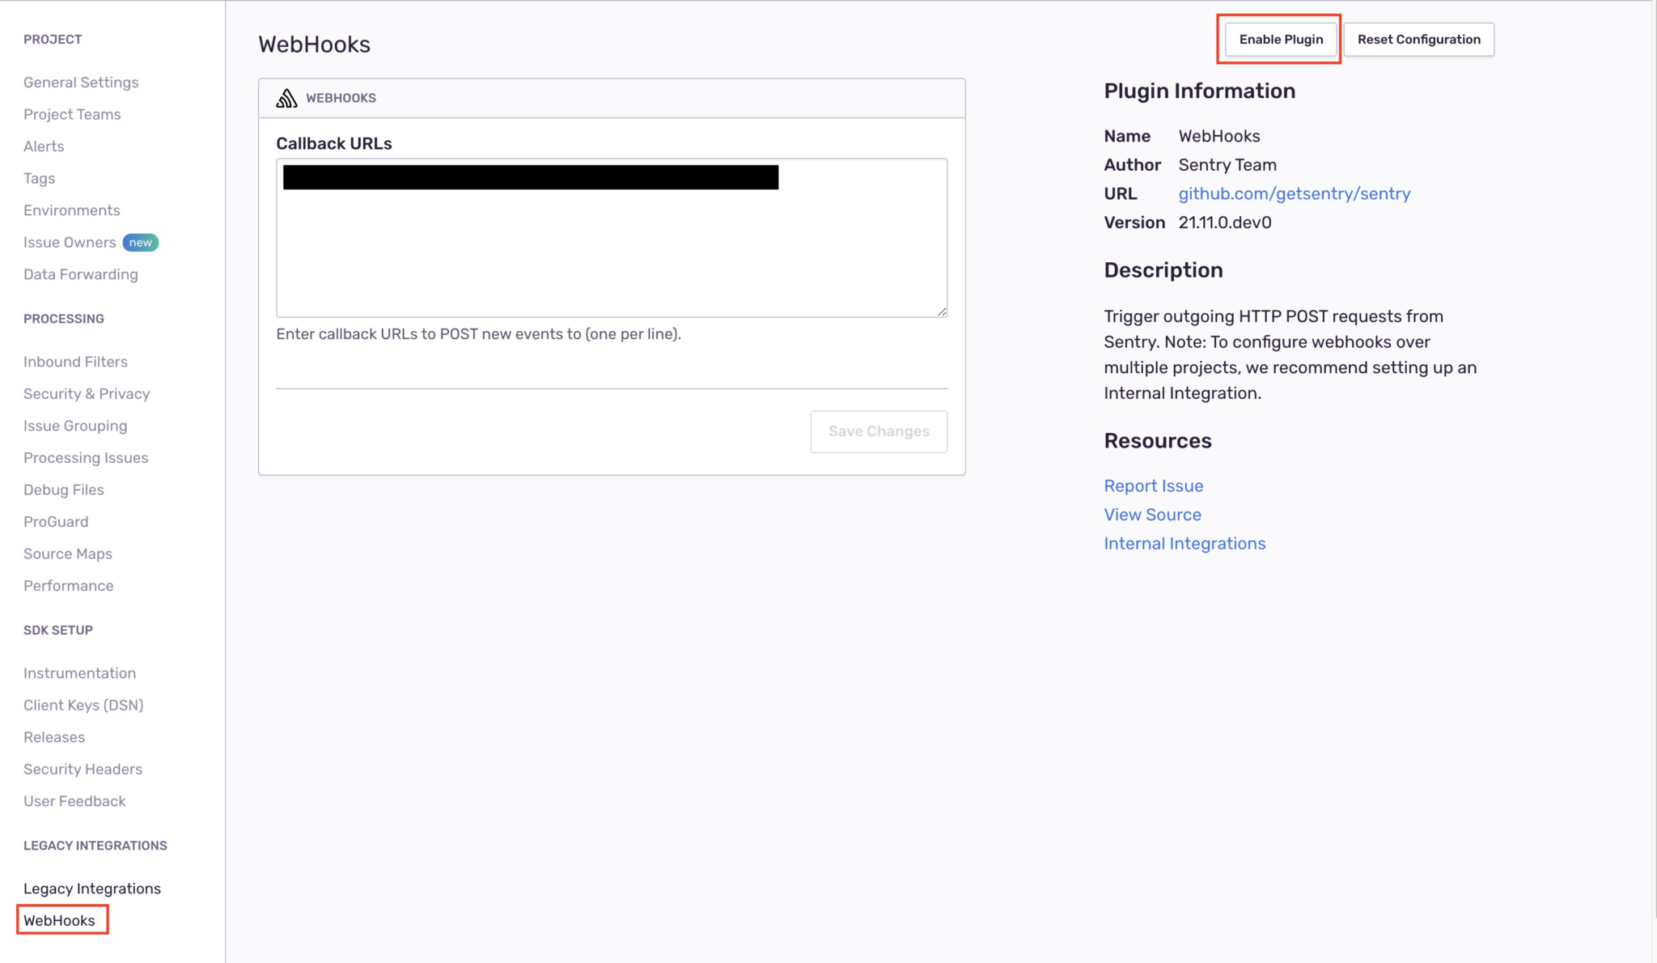The image size is (1657, 963).
Task: Open the Releases page
Action: 54,737
